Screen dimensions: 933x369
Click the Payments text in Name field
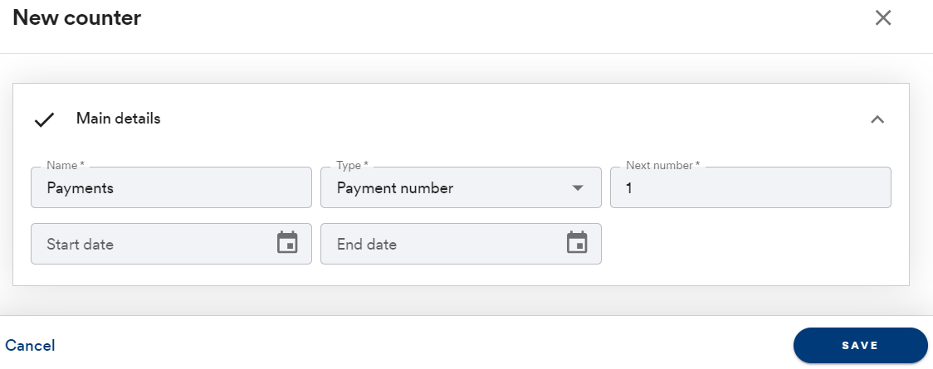(x=81, y=188)
